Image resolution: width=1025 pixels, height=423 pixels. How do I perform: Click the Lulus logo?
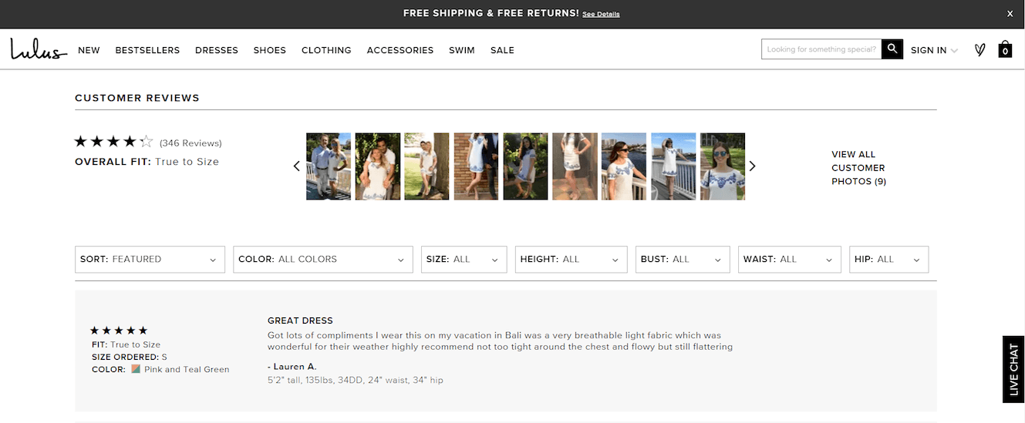(39, 49)
